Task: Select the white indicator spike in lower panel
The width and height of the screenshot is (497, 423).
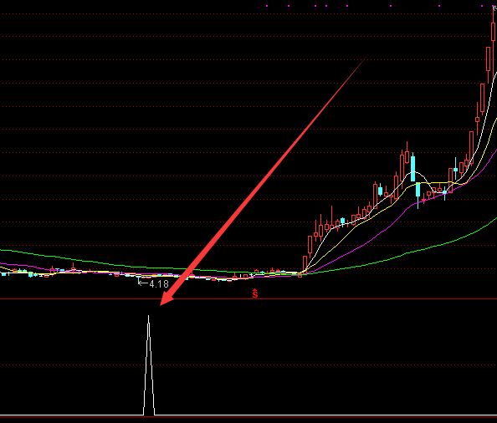Action: [x=149, y=365]
